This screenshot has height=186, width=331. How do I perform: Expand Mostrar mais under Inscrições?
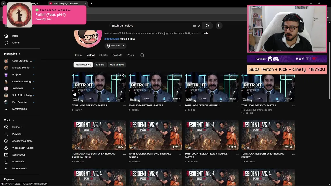click(x=19, y=109)
